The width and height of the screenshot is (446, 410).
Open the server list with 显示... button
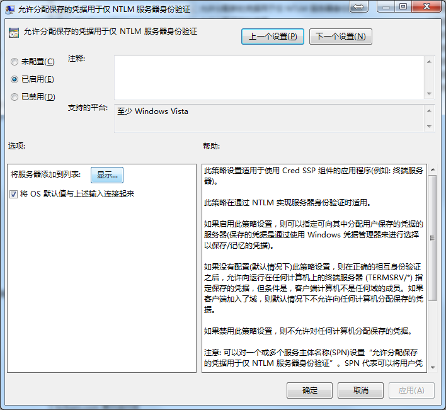pyautogui.click(x=108, y=174)
